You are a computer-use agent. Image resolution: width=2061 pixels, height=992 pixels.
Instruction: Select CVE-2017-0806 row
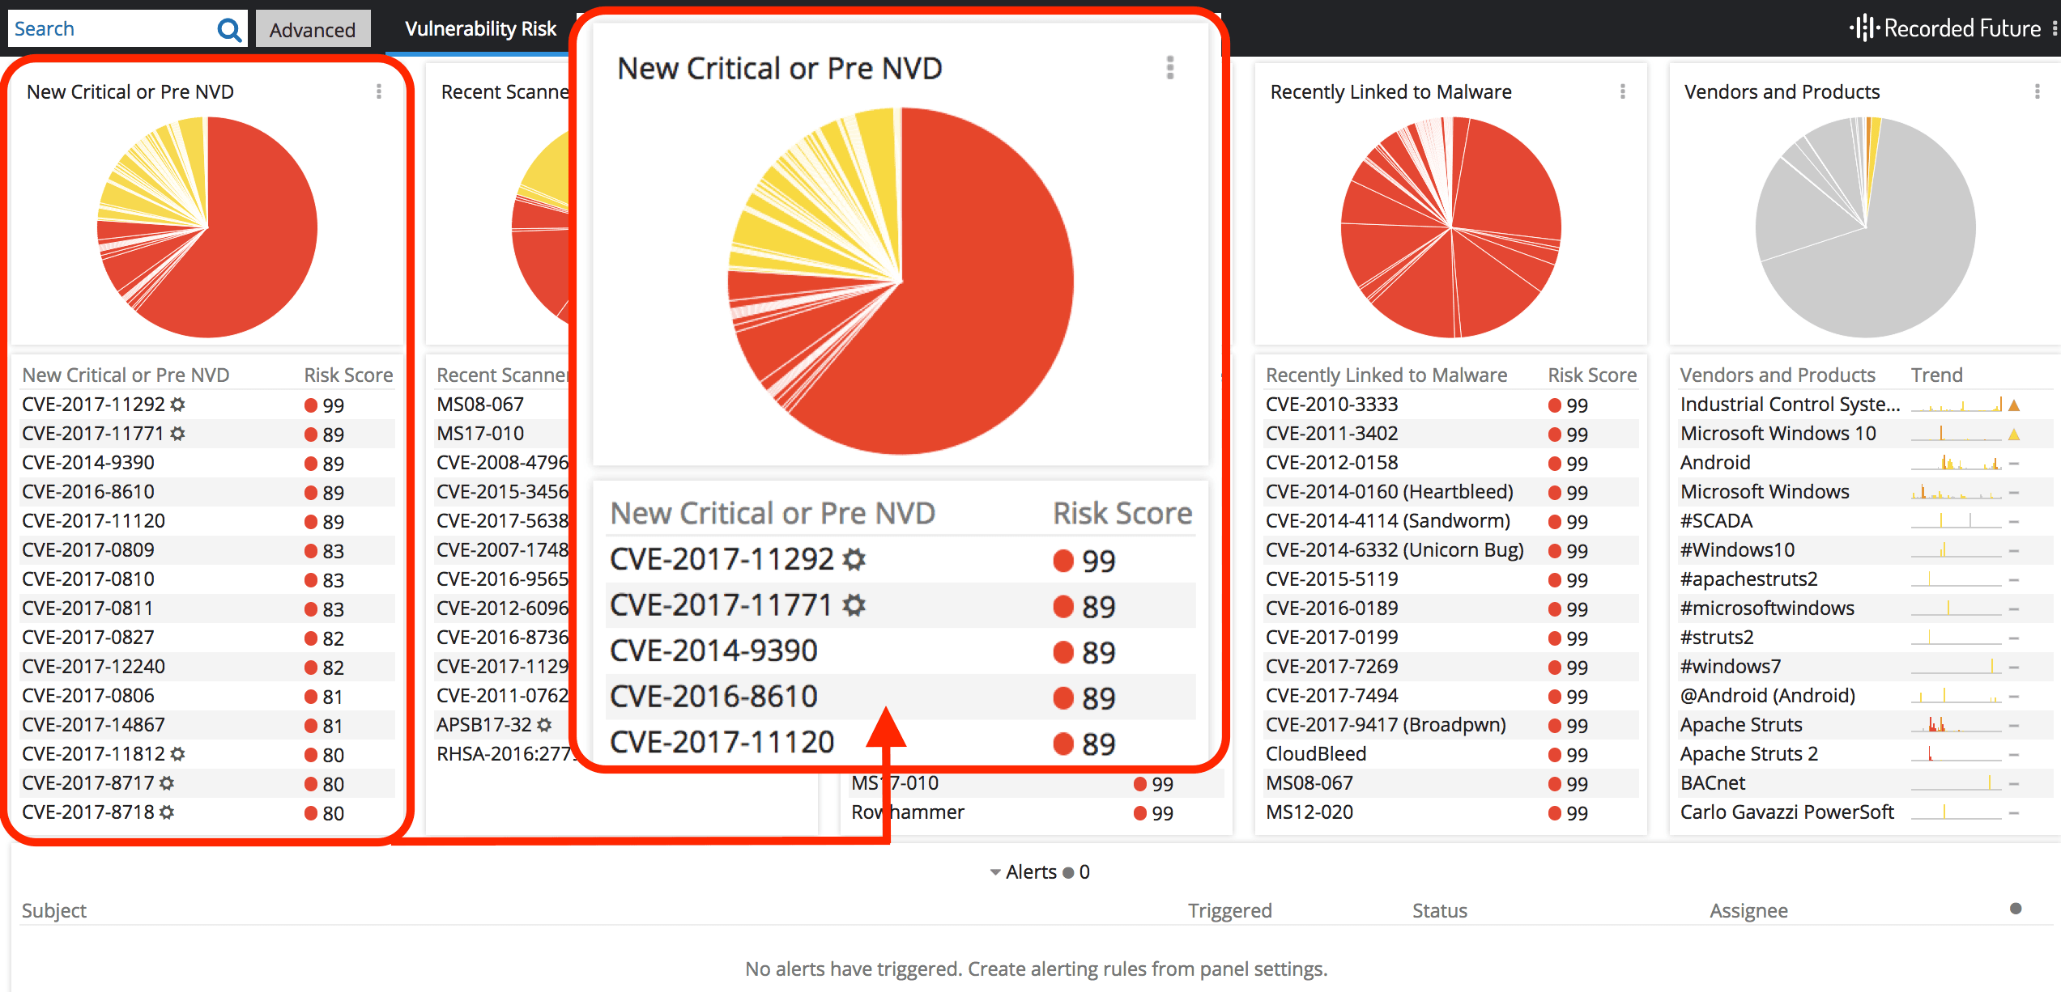point(207,696)
